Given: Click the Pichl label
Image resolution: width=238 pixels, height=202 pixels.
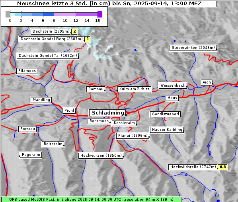Looking at the screenshot, I should (69, 111).
